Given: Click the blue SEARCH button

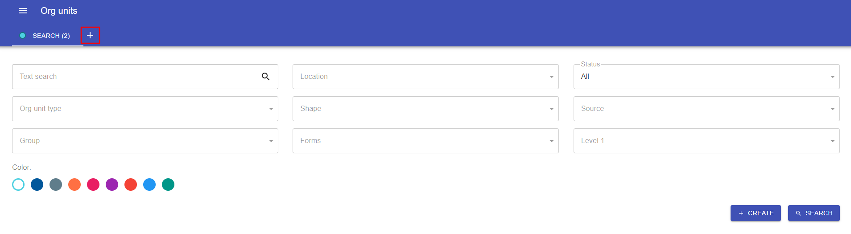Looking at the screenshot, I should coord(814,213).
